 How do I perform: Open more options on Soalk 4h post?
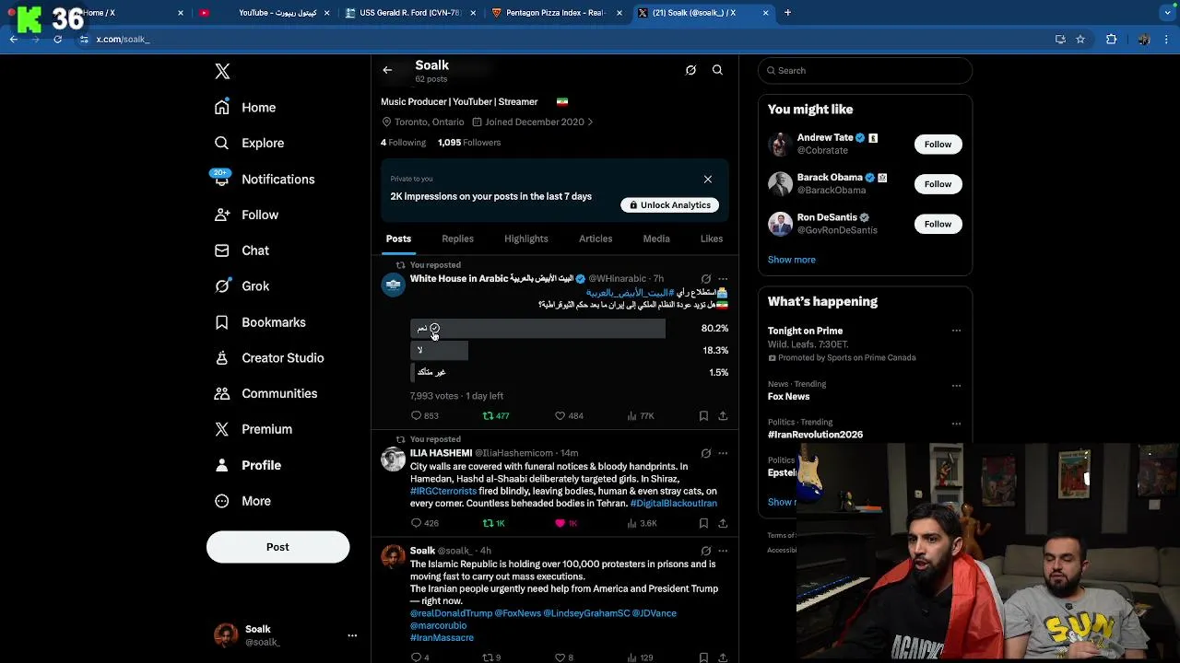click(x=723, y=551)
